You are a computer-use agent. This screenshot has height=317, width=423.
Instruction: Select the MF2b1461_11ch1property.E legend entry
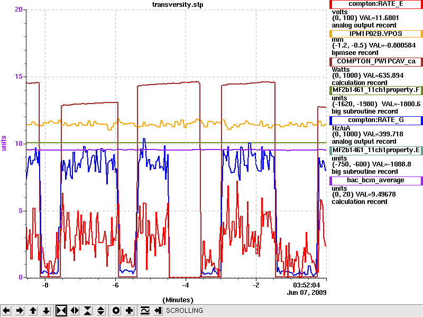tap(376, 151)
